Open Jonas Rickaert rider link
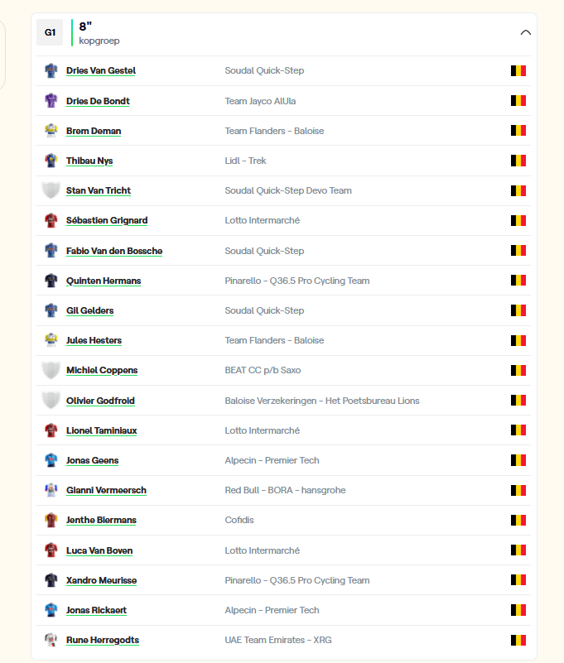The width and height of the screenshot is (564, 663). point(96,610)
